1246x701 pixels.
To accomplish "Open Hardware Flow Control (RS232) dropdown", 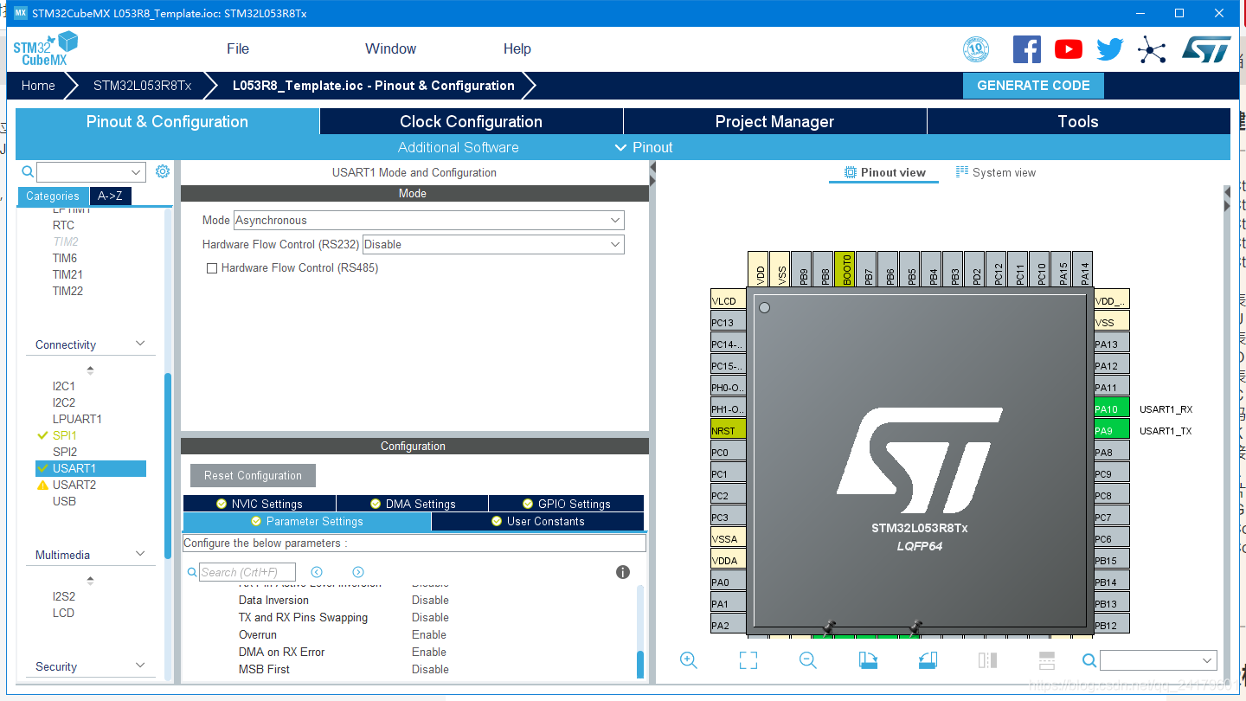I will (x=493, y=244).
